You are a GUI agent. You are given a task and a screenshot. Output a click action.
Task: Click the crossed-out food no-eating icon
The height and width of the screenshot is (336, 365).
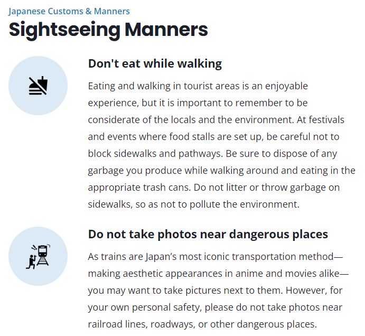[38, 86]
